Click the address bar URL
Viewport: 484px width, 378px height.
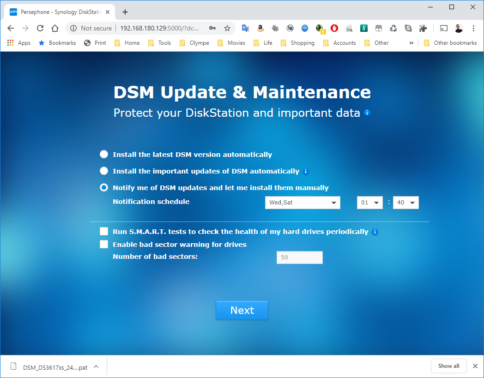click(159, 29)
